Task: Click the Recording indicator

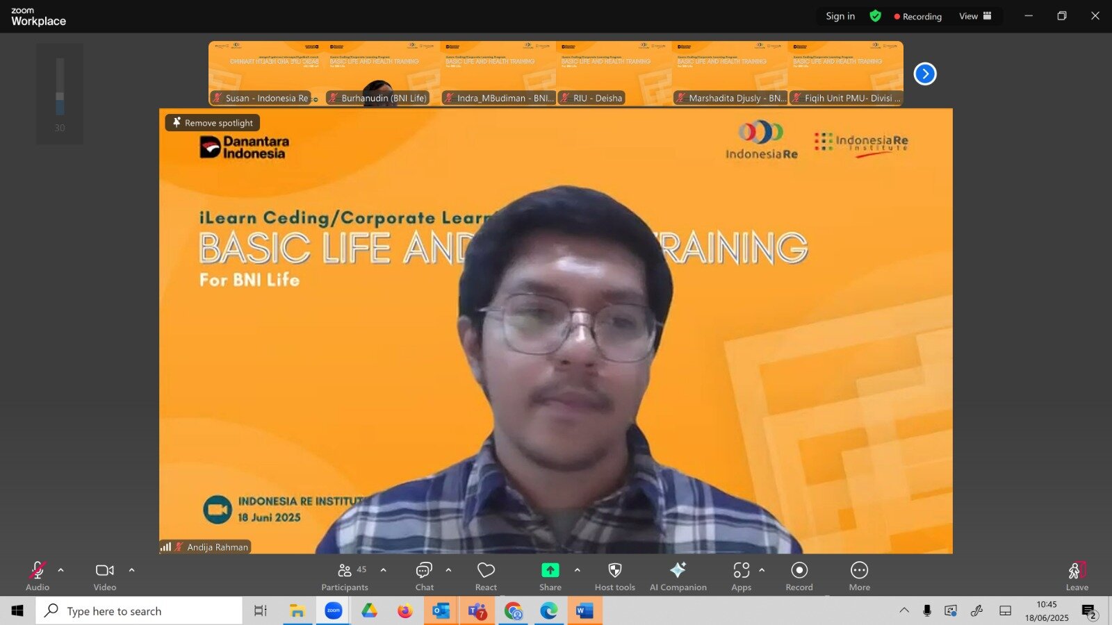Action: pyautogui.click(x=917, y=16)
